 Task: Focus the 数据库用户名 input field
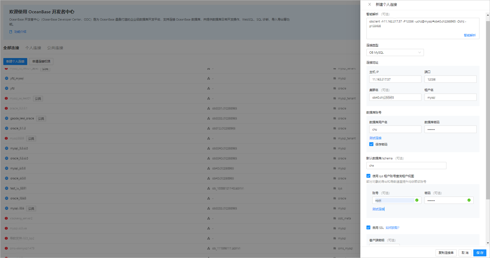click(395, 129)
